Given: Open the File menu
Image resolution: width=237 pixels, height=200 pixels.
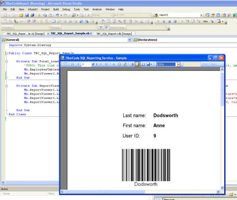Looking at the screenshot, I should tap(5, 9).
